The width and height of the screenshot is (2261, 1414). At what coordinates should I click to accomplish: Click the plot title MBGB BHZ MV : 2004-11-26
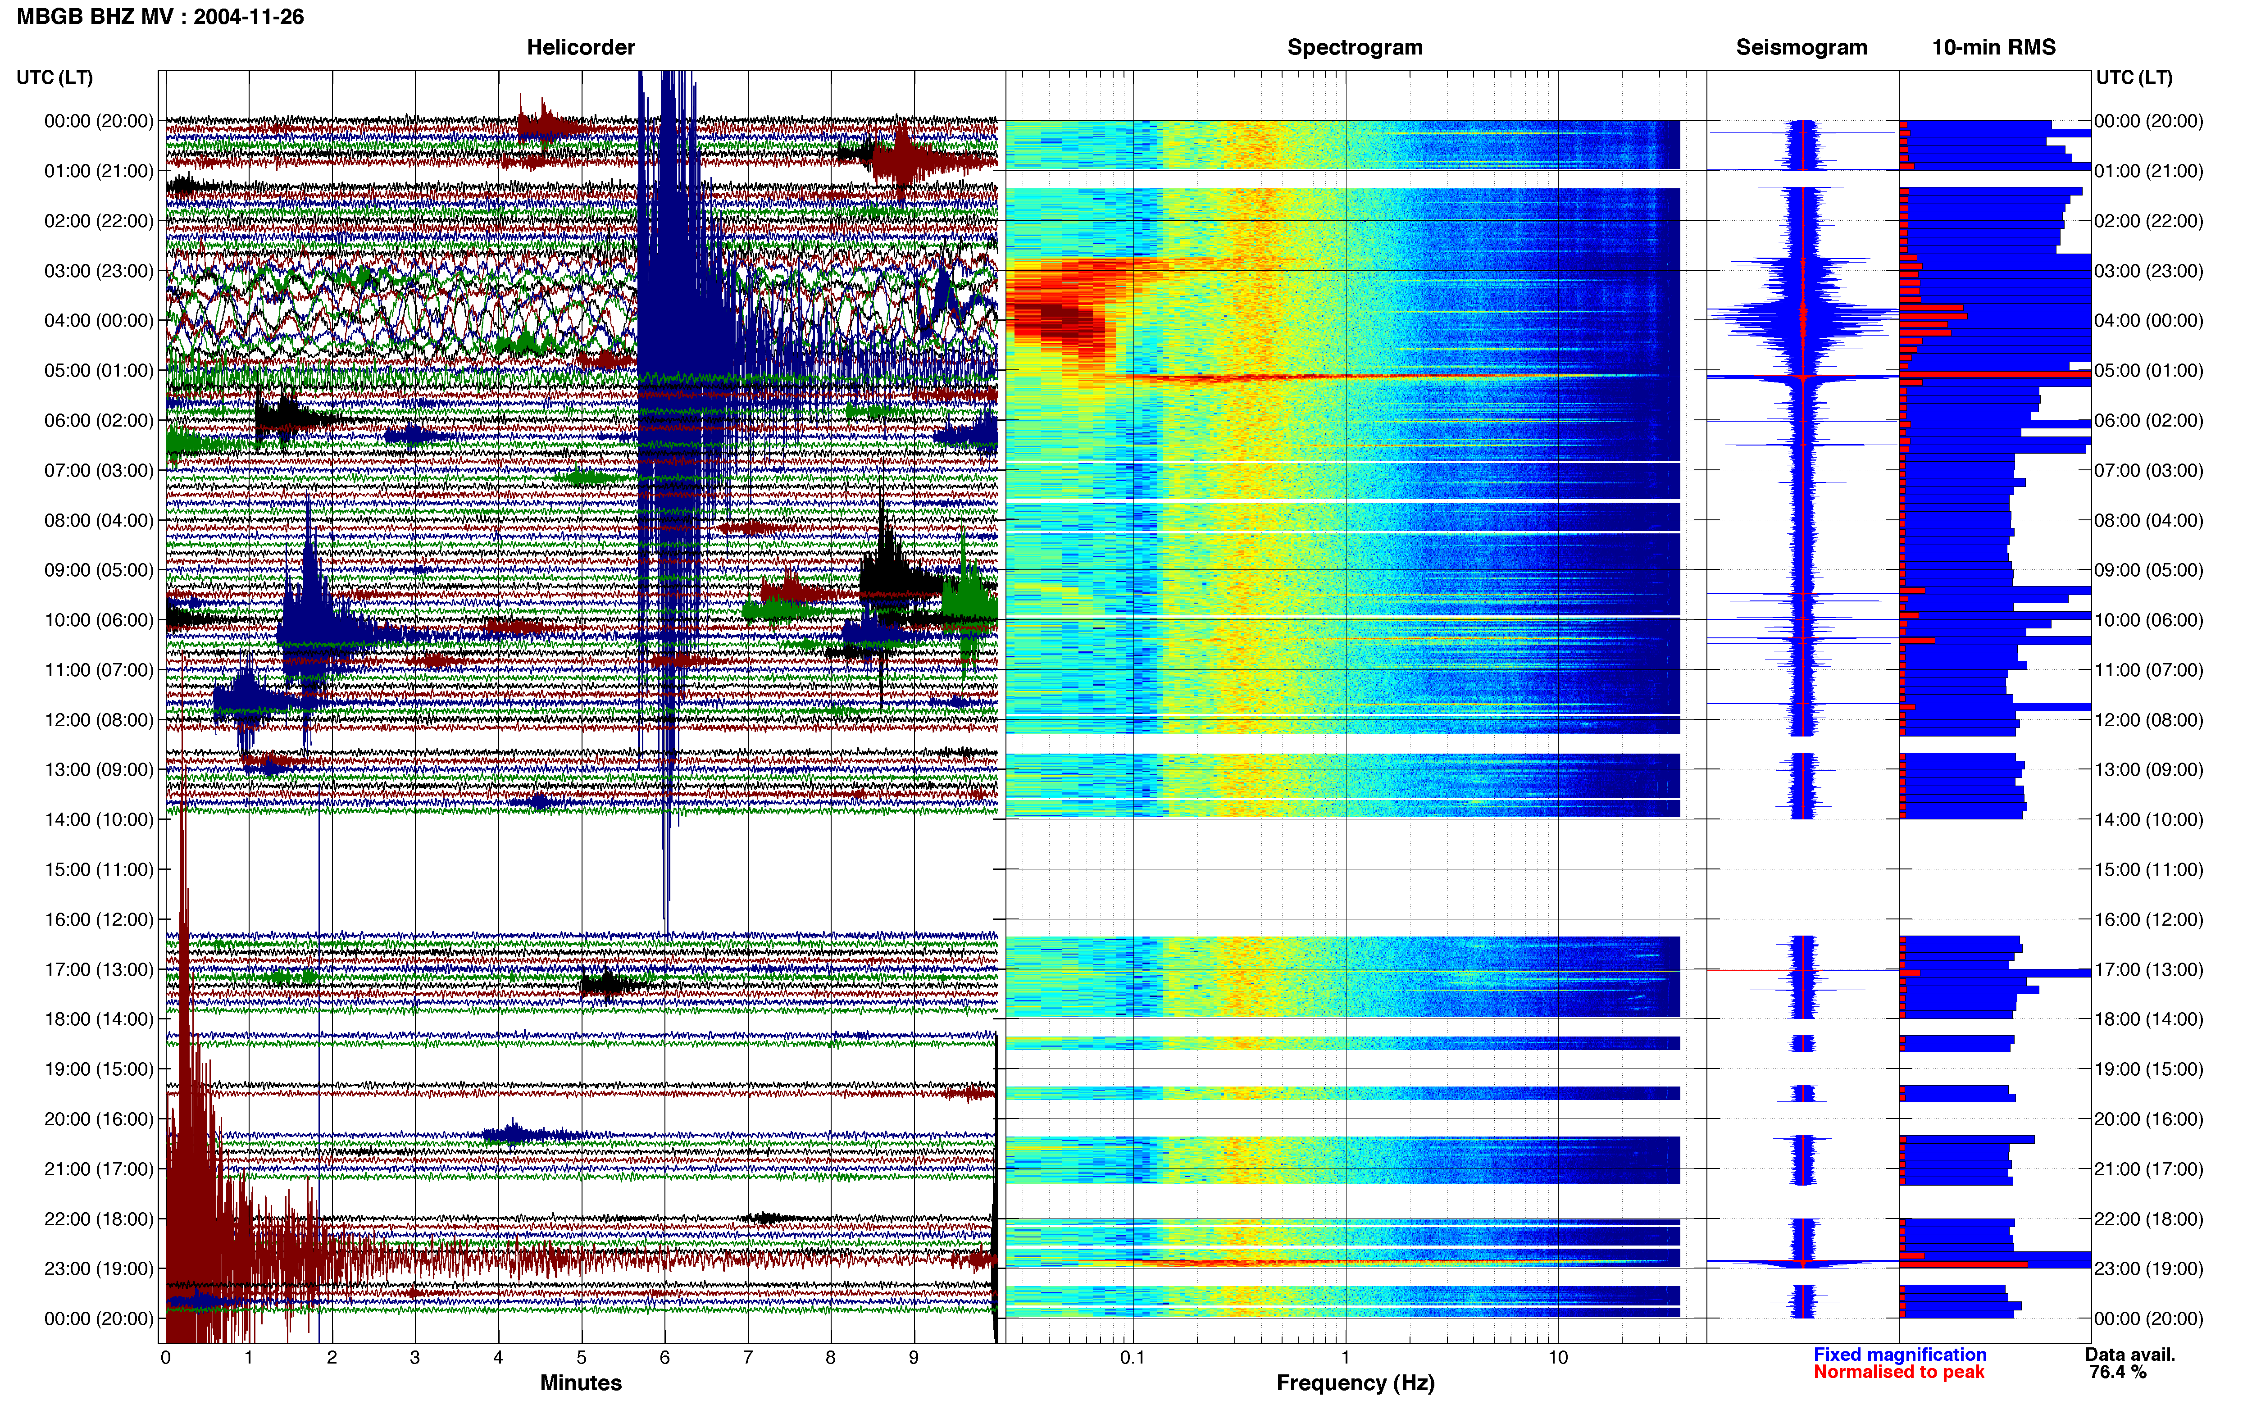[160, 17]
